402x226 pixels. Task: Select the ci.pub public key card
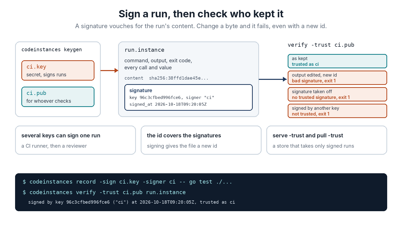coord(58,97)
